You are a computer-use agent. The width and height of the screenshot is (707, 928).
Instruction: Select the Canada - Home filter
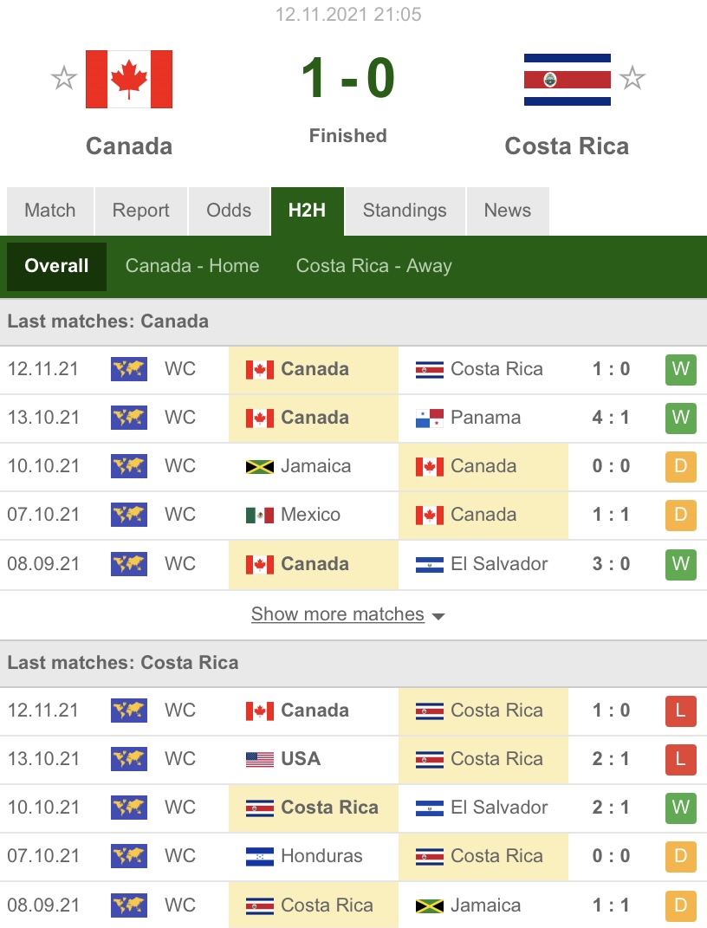tap(192, 266)
